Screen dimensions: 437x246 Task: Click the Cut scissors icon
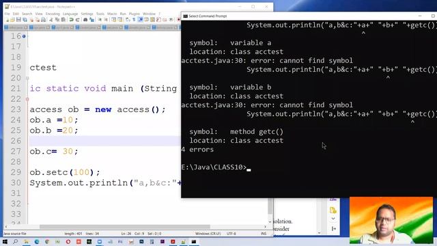click(x=51, y=20)
